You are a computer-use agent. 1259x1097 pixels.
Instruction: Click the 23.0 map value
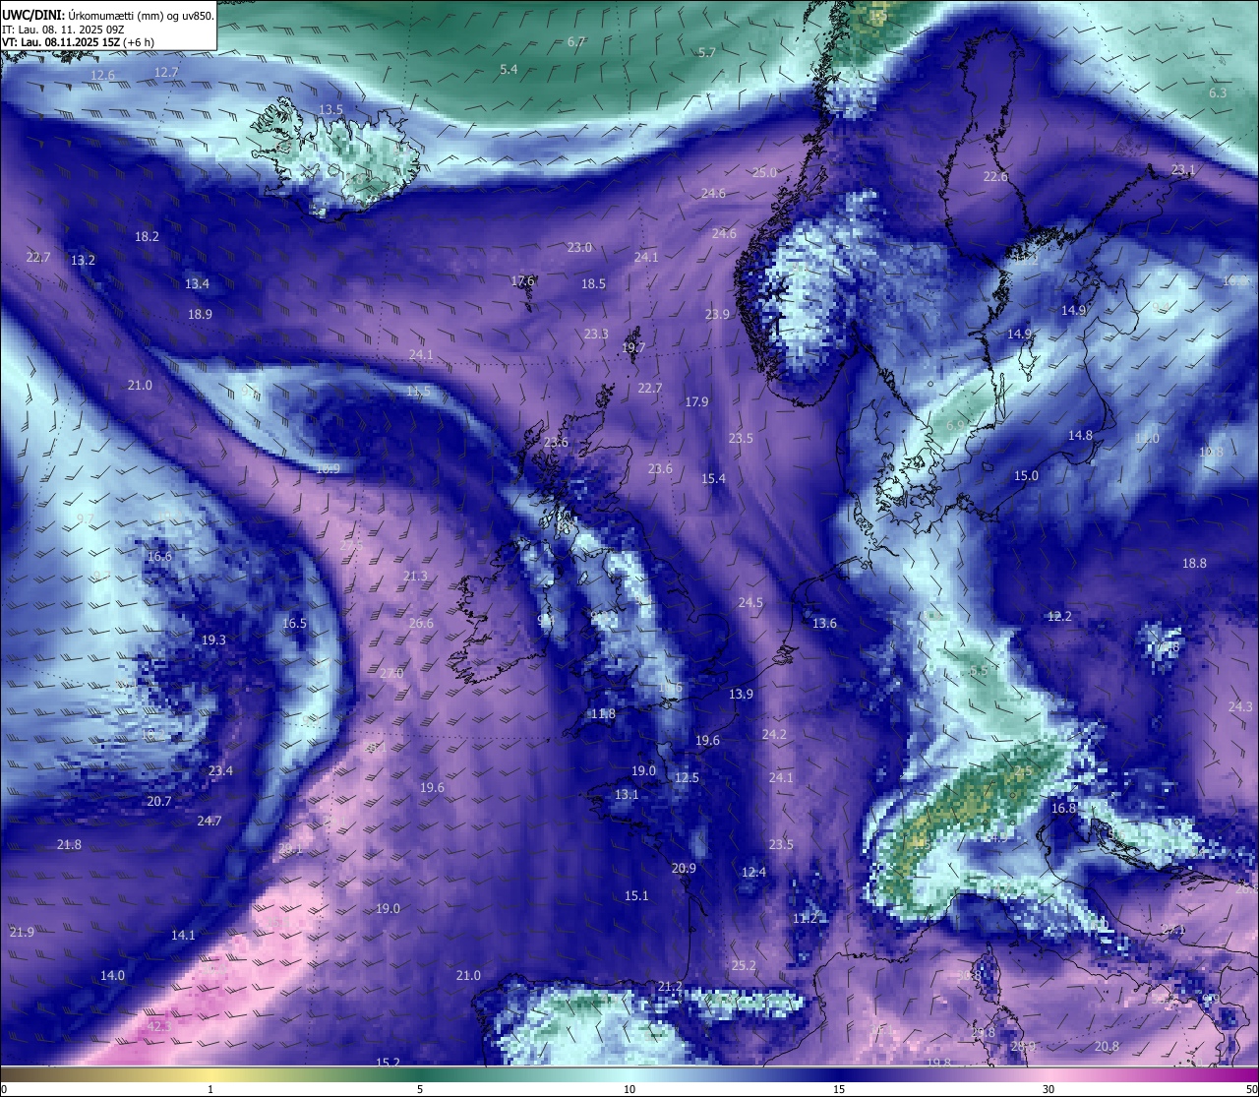coord(579,247)
